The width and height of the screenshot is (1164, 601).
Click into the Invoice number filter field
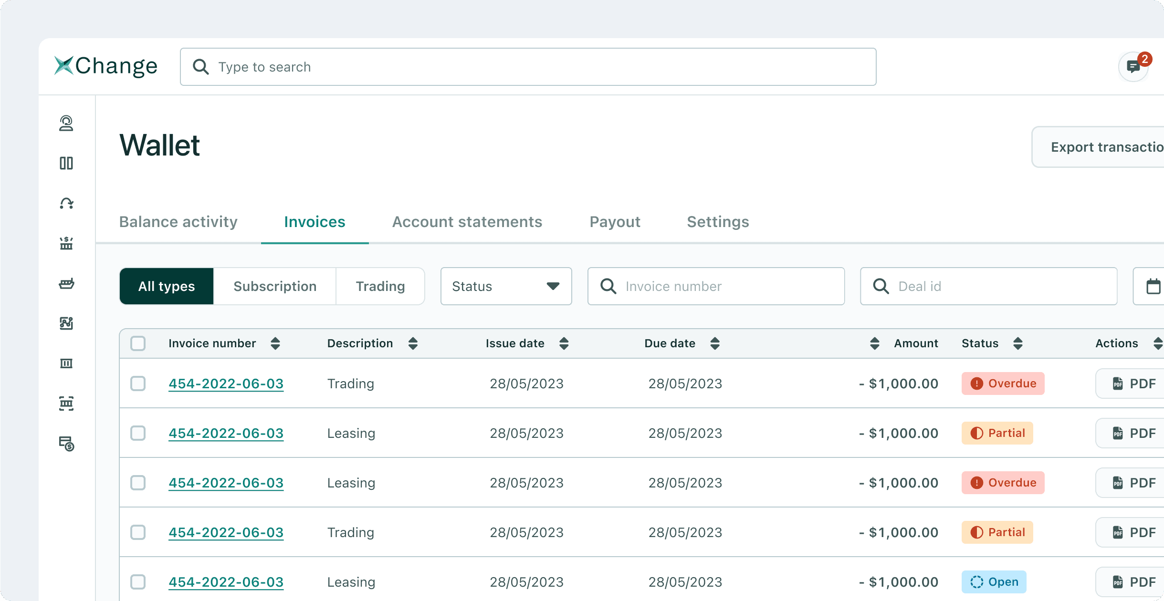tap(716, 286)
